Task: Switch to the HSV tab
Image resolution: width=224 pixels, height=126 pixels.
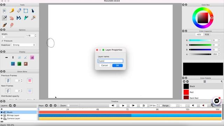Action: [x=199, y=35]
